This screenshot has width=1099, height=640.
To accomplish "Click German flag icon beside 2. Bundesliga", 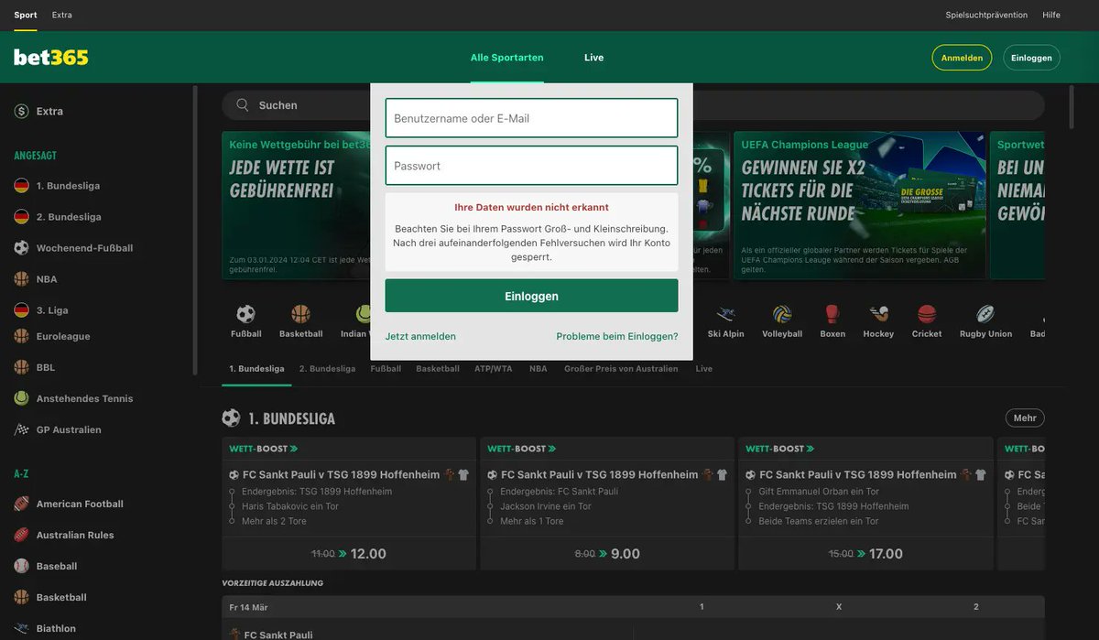I will pyautogui.click(x=21, y=217).
